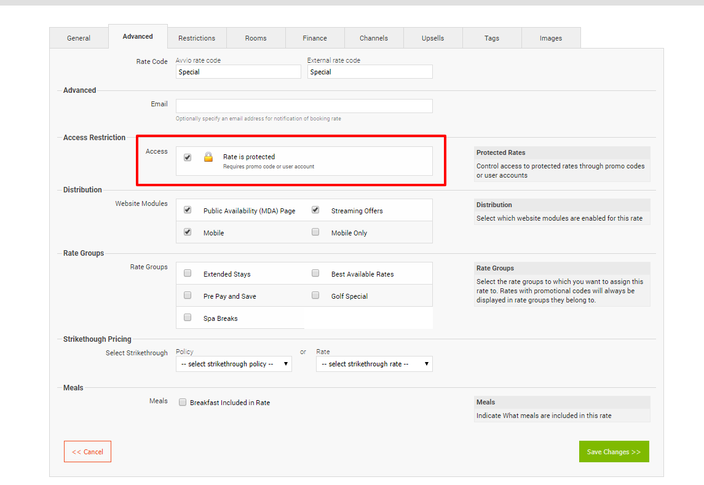Image resolution: width=704 pixels, height=485 pixels.
Task: Check the Best Available Rates group
Action: pyautogui.click(x=315, y=273)
